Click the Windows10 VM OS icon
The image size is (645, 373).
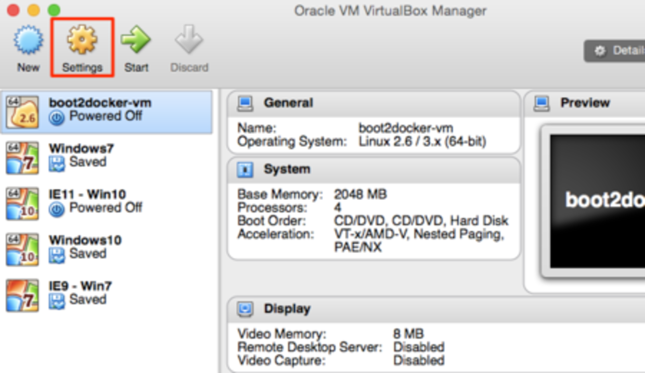pyautogui.click(x=22, y=250)
